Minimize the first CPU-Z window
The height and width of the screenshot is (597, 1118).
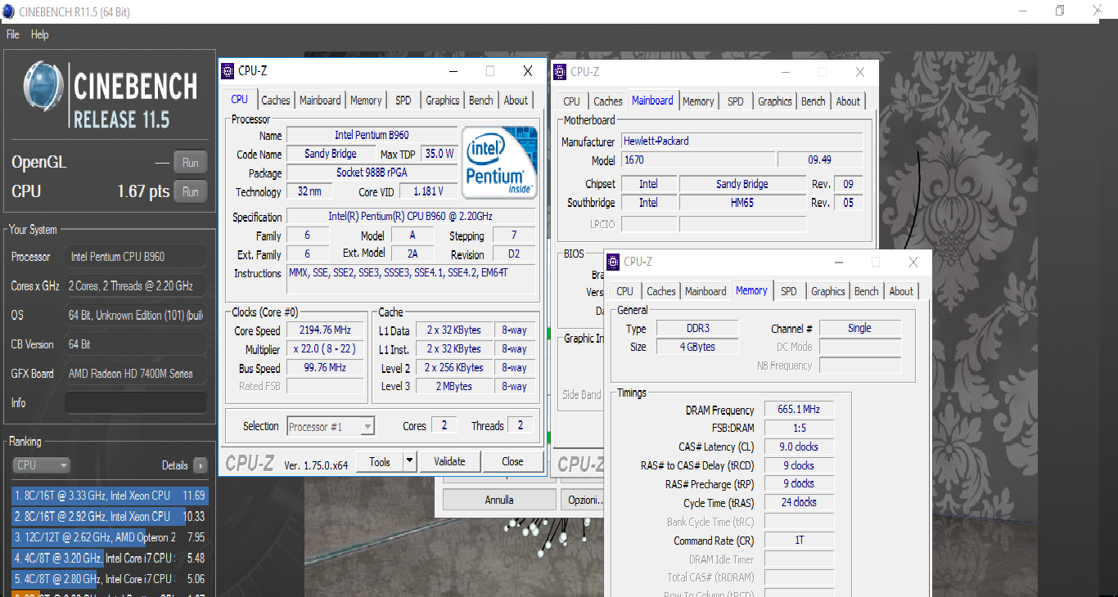(x=453, y=71)
